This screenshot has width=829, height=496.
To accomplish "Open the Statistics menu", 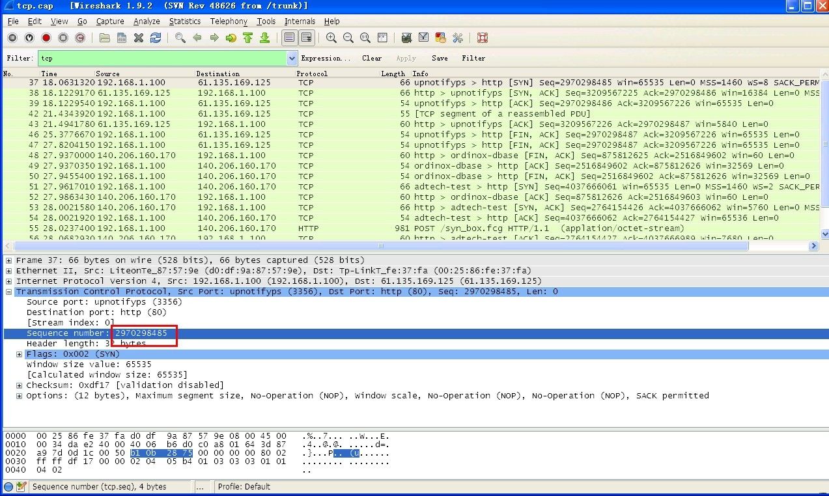I will pyautogui.click(x=184, y=21).
